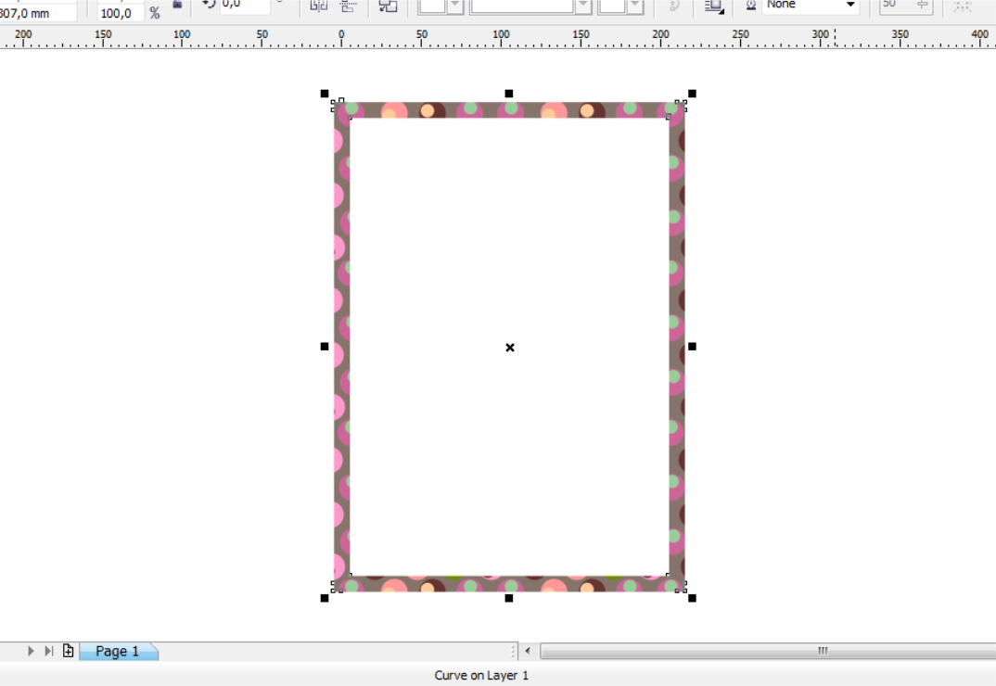Screen dimensions: 996x686
Task: Open the second style preview dropdown arrow
Action: click(583, 6)
